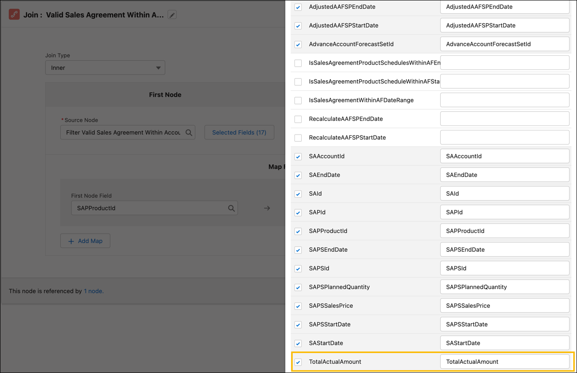The height and width of the screenshot is (373, 577).
Task: Uncheck the TotalActualAmount field
Action: 298,362
